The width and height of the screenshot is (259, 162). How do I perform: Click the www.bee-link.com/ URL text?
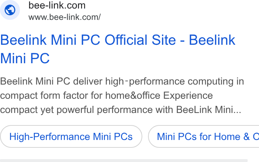64,17
